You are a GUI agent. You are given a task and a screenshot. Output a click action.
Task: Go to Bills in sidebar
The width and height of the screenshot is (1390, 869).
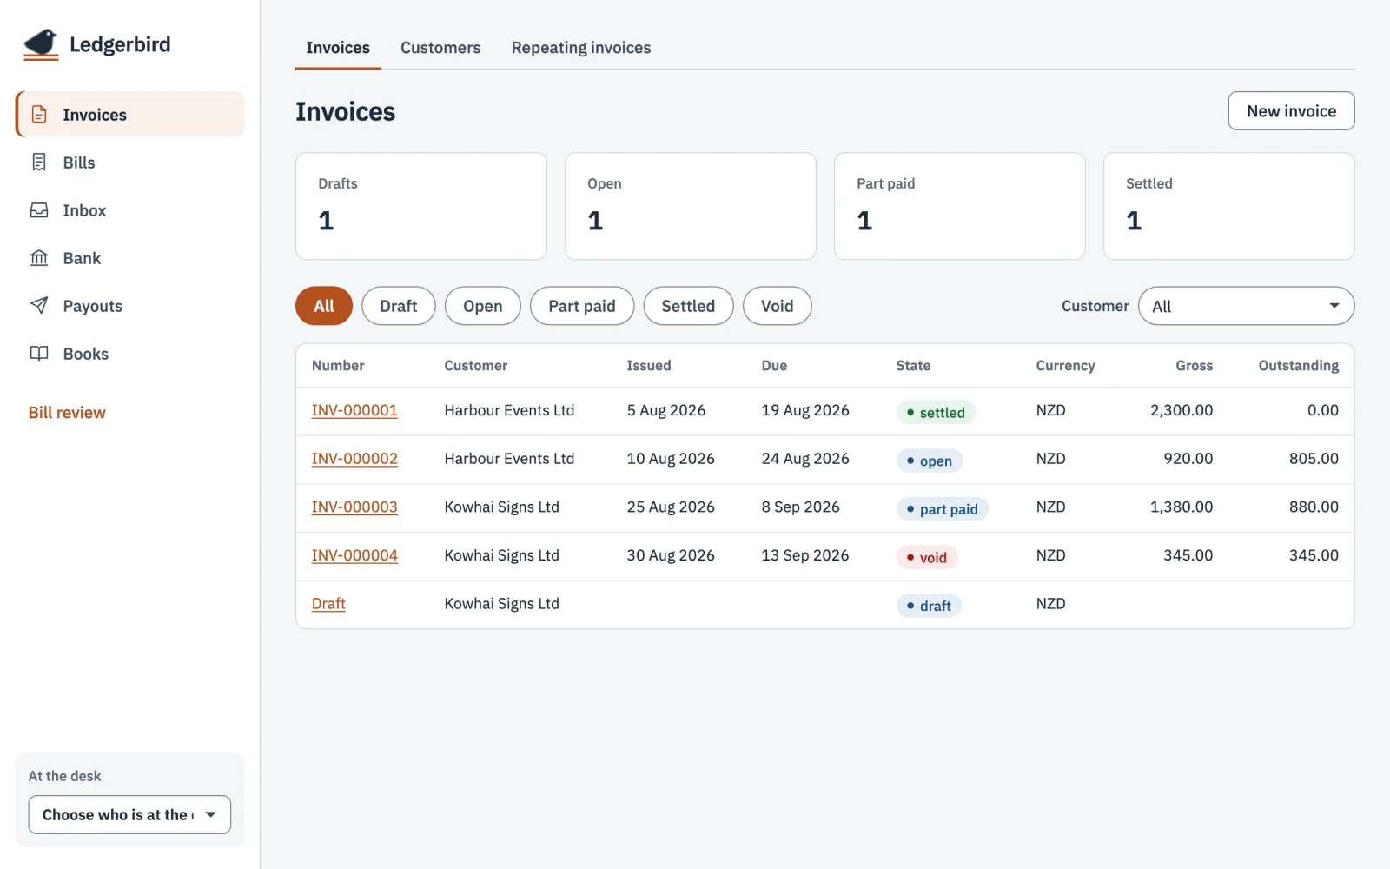click(129, 163)
